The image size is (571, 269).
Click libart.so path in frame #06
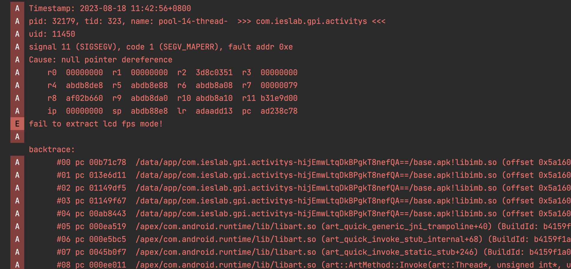point(226,239)
